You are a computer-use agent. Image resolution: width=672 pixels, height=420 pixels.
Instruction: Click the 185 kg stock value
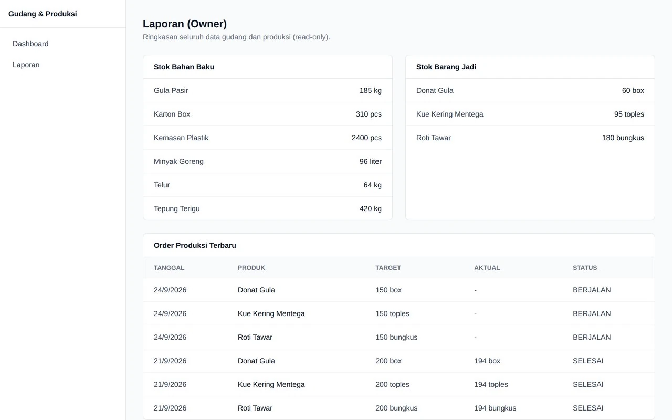coord(371,90)
